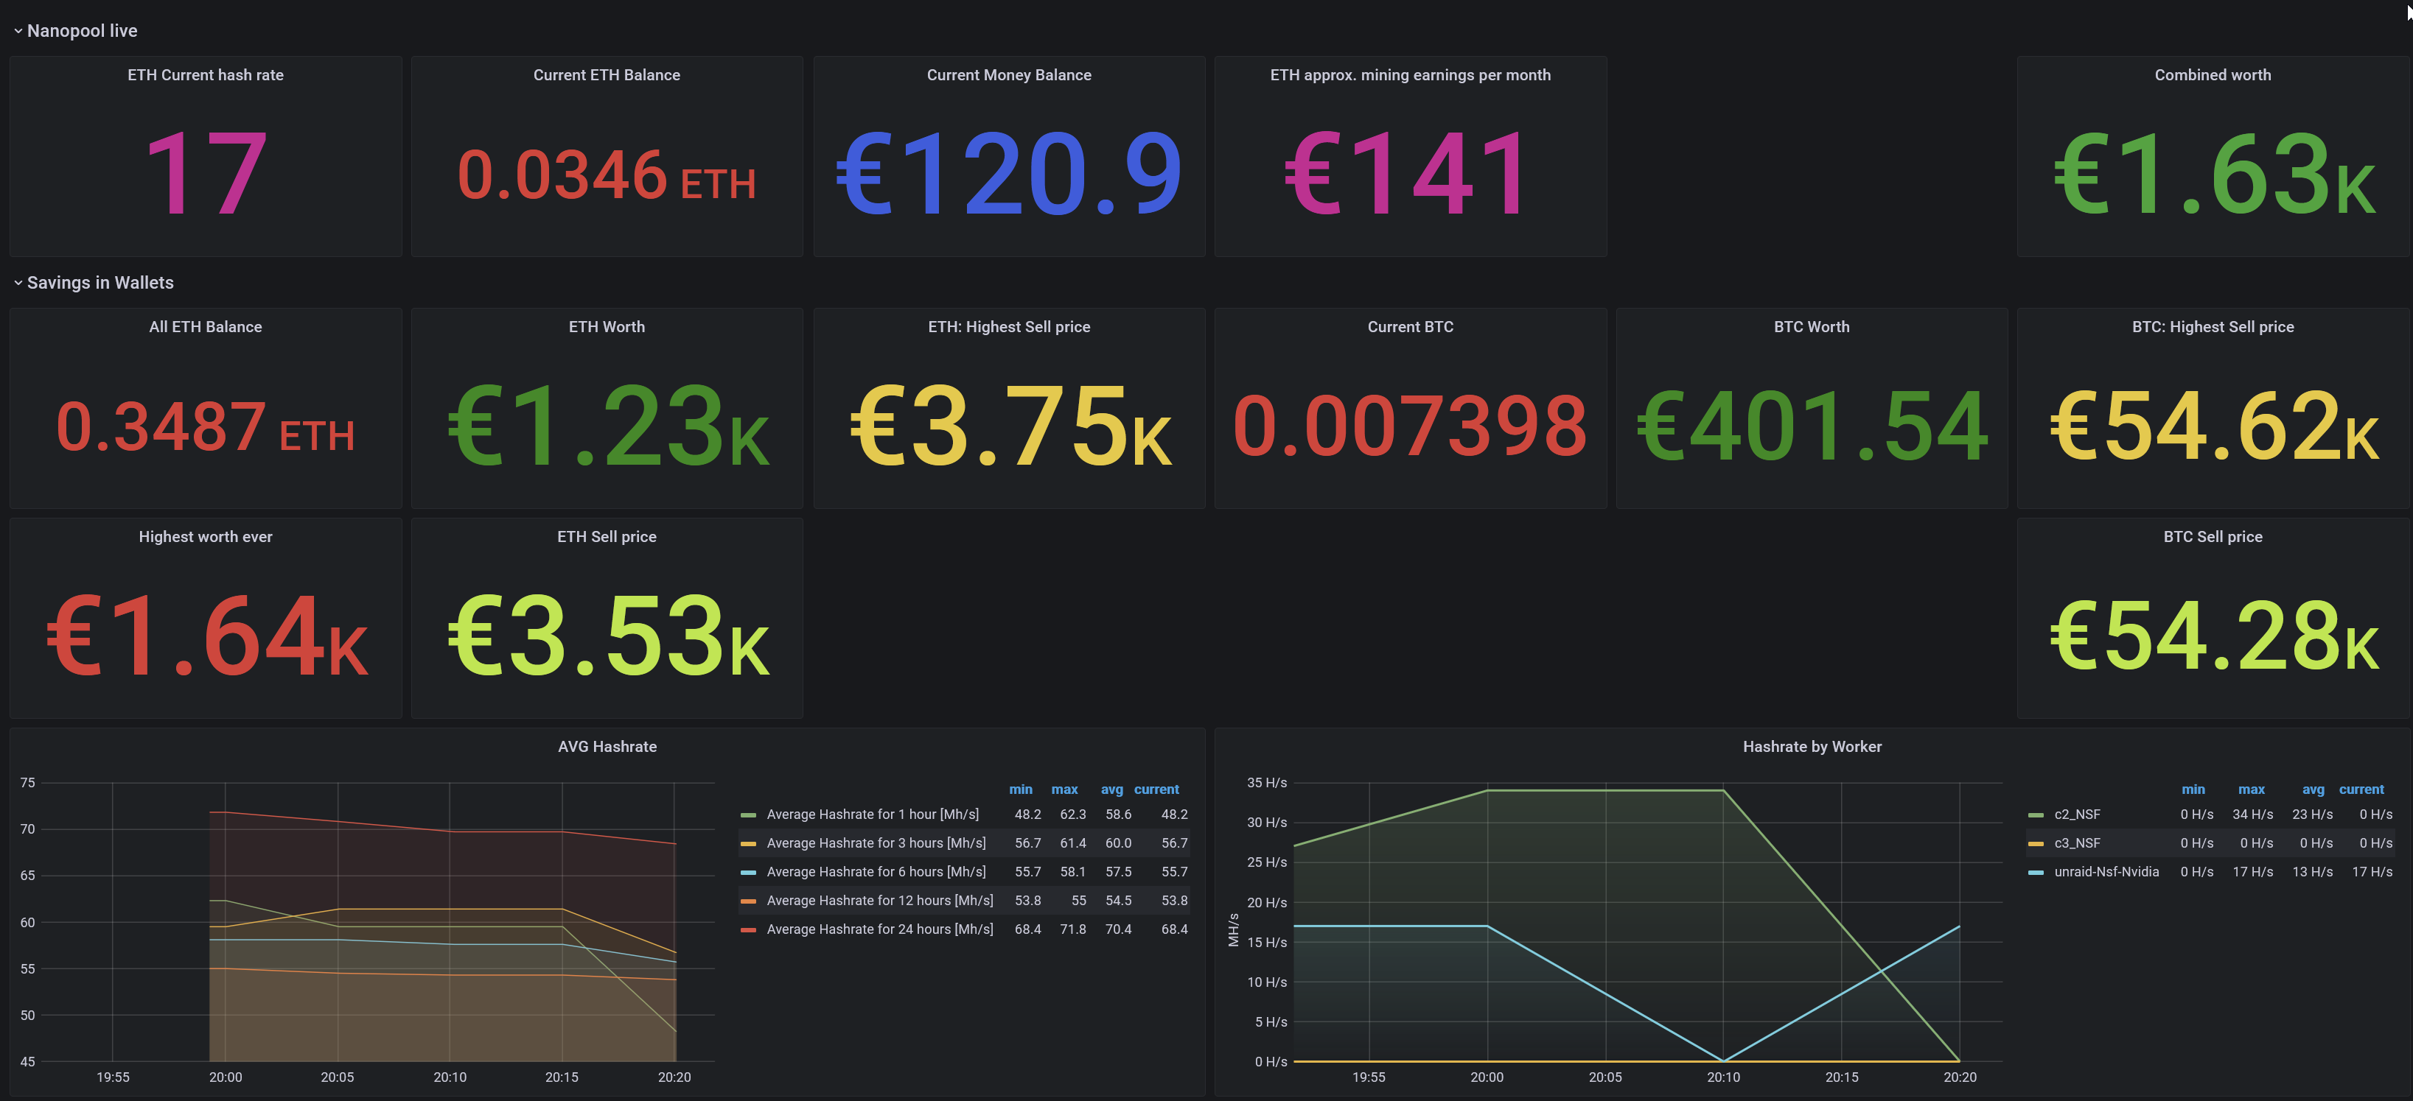Open color picker for 1 hour hashrate
The width and height of the screenshot is (2413, 1101).
coord(748,815)
